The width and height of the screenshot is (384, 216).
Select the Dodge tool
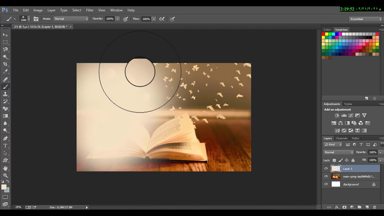(x=5, y=130)
